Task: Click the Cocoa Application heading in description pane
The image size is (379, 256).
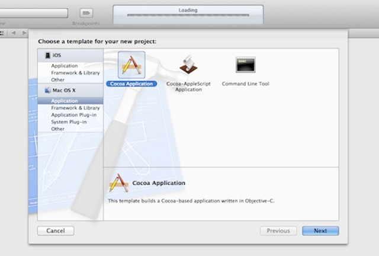Action: (x=159, y=183)
